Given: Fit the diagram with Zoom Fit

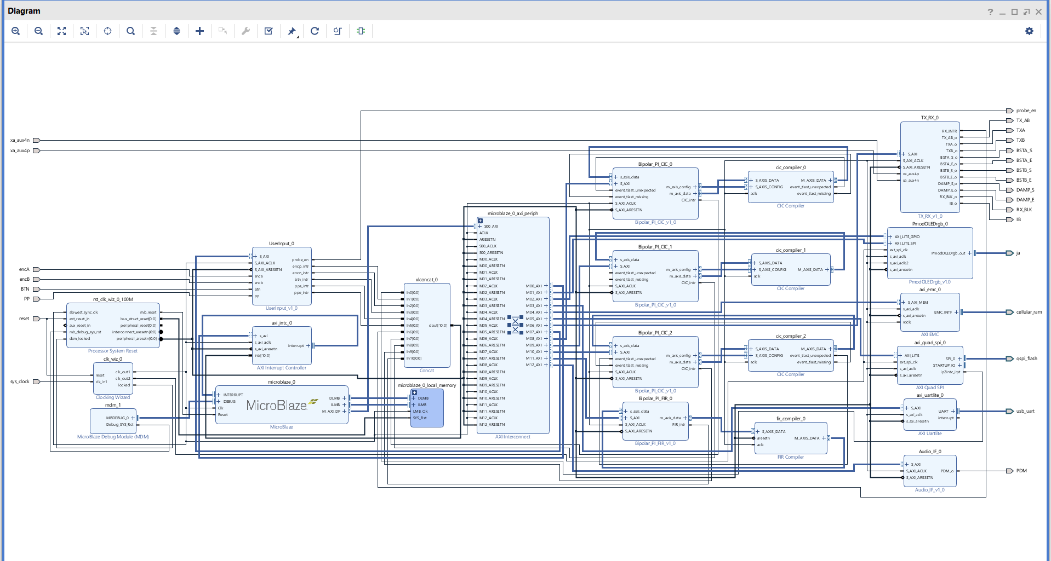Looking at the screenshot, I should 62,31.
